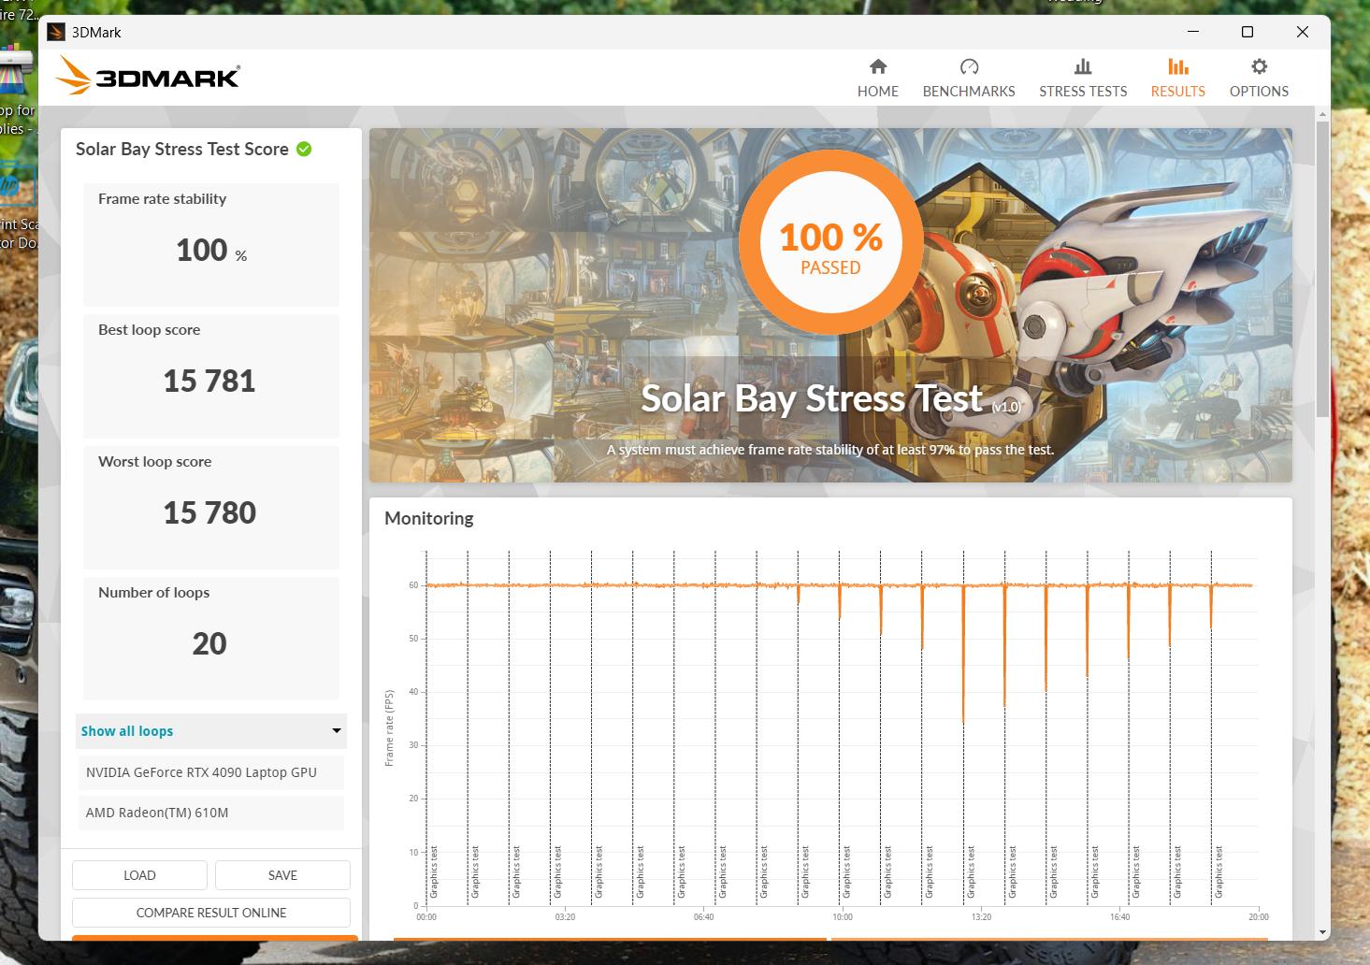The image size is (1370, 965).
Task: Click the Solar Bay Stress Test Score heading
Action: pos(182,150)
